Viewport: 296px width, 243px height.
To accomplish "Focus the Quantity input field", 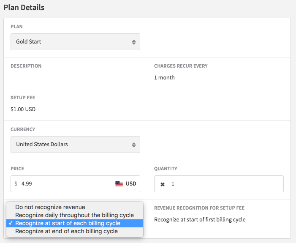I will (224, 184).
